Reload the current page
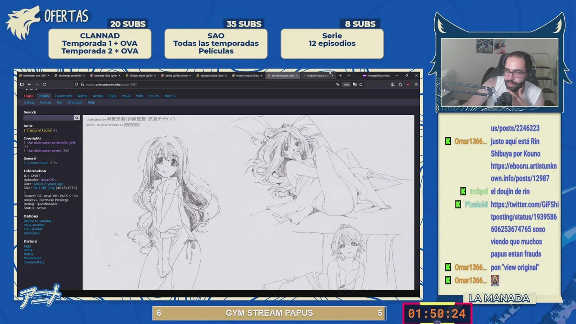Image resolution: width=576 pixels, height=324 pixels. tap(45, 84)
